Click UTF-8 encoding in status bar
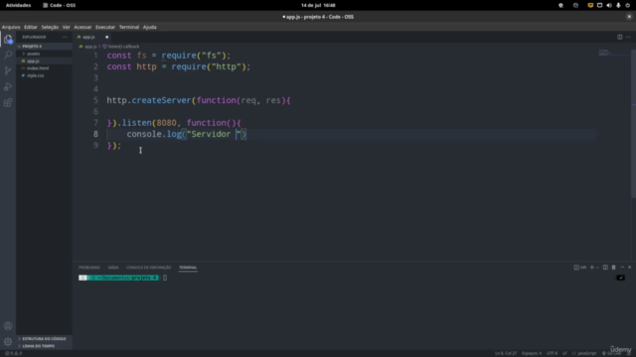 (x=552, y=353)
